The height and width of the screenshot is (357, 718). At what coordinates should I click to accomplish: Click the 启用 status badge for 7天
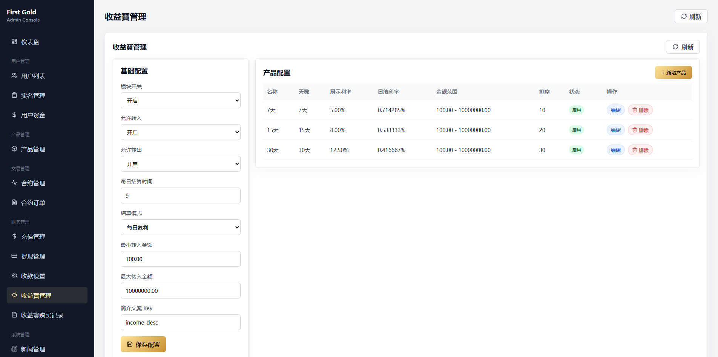pos(577,110)
